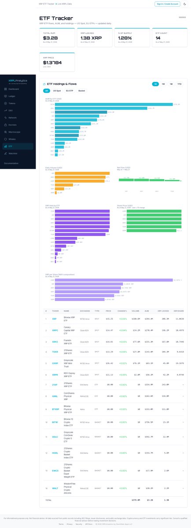Open the TOXR ticker link

coord(55,352)
